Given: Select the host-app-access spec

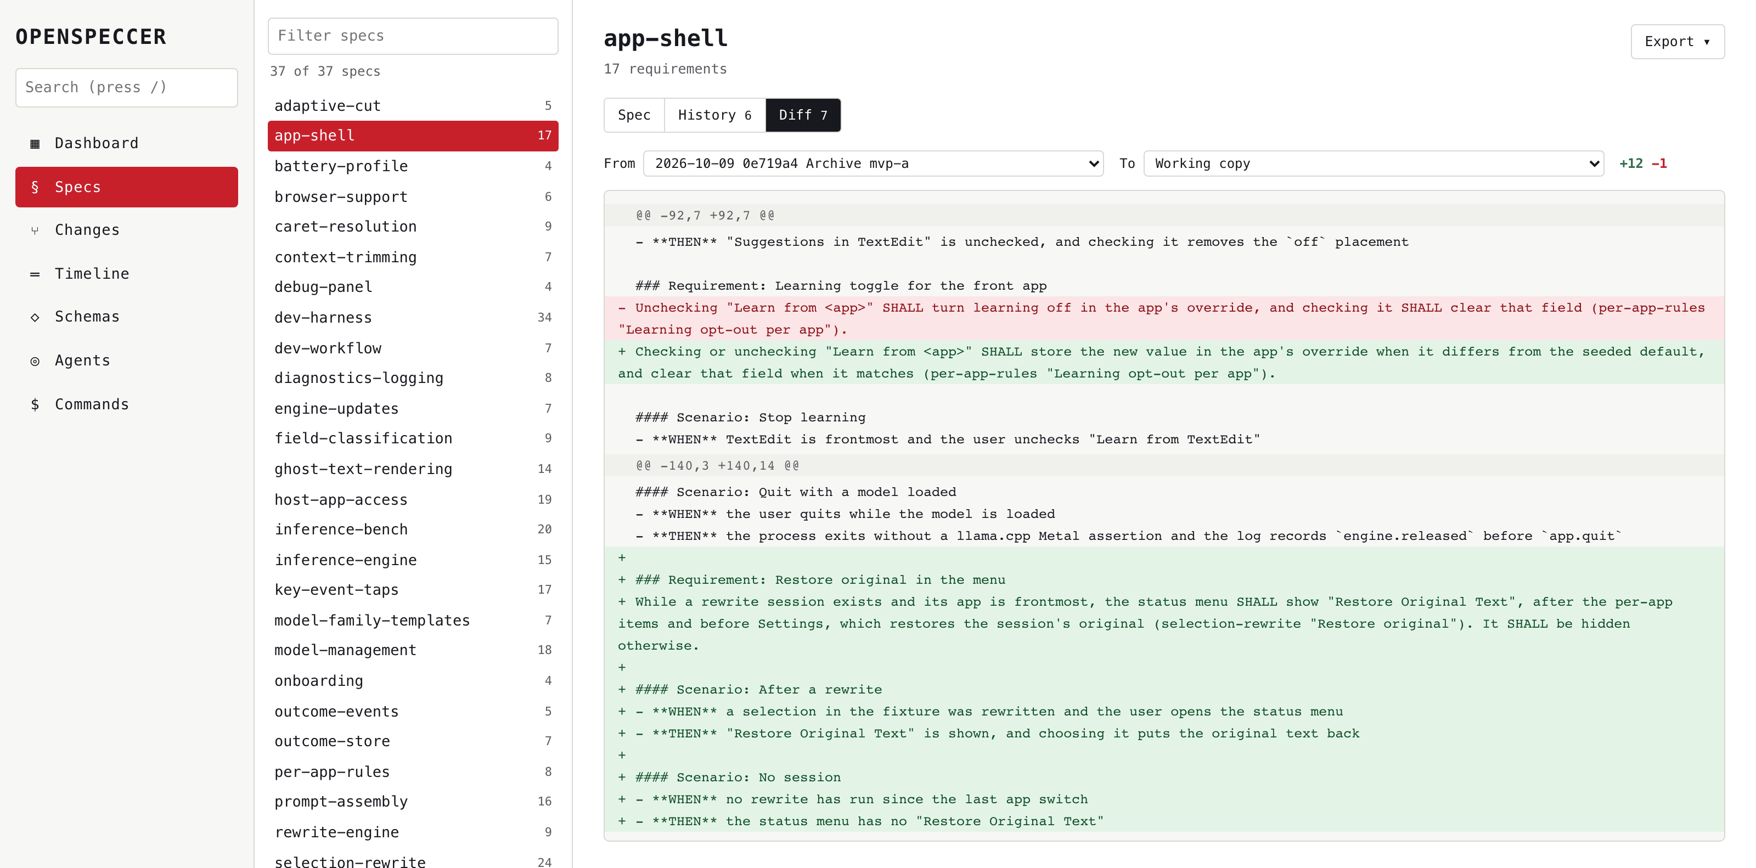Looking at the screenshot, I should 413,500.
